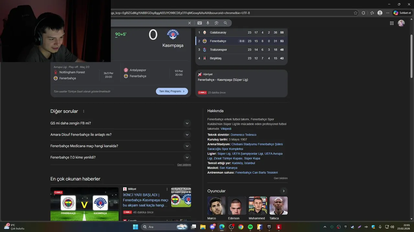Open the Edge settings and more menu
The width and height of the screenshot is (414, 232).
387,13
